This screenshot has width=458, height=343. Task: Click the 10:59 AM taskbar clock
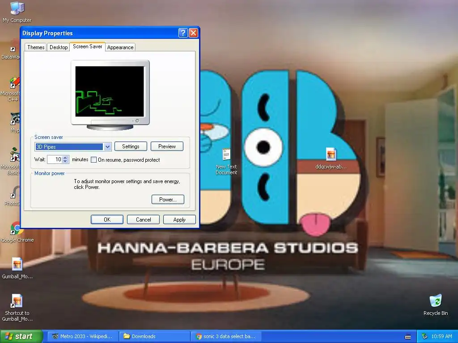pos(441,336)
